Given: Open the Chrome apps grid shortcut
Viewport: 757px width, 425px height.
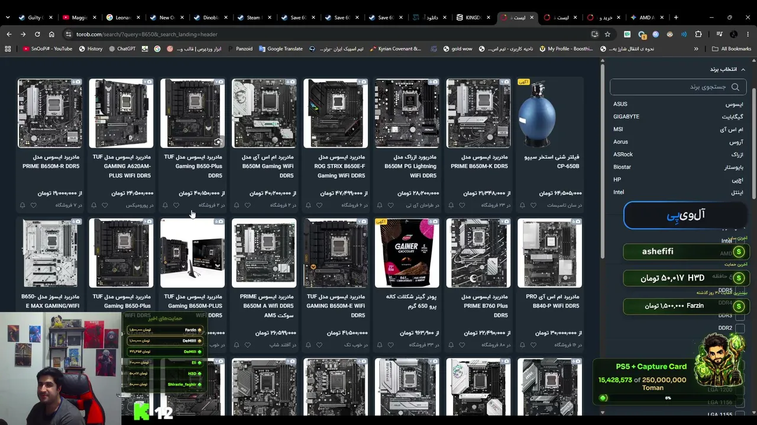Looking at the screenshot, I should coord(8,48).
